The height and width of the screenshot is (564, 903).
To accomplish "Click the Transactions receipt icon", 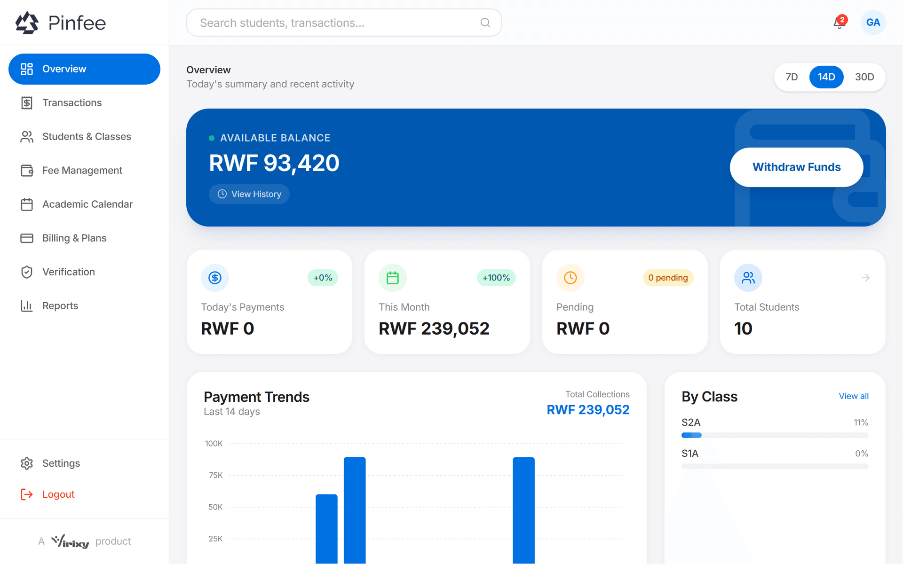I will tap(27, 103).
